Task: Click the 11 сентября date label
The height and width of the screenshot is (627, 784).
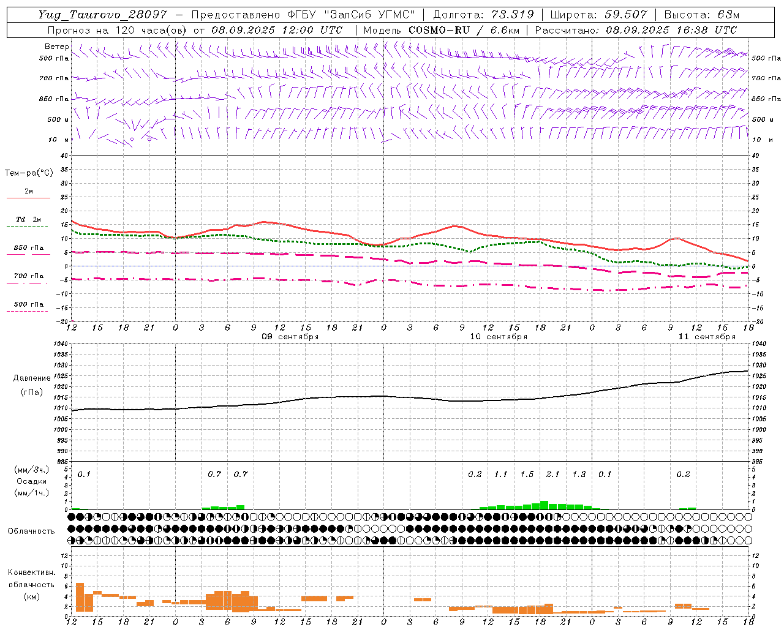Action: (707, 337)
